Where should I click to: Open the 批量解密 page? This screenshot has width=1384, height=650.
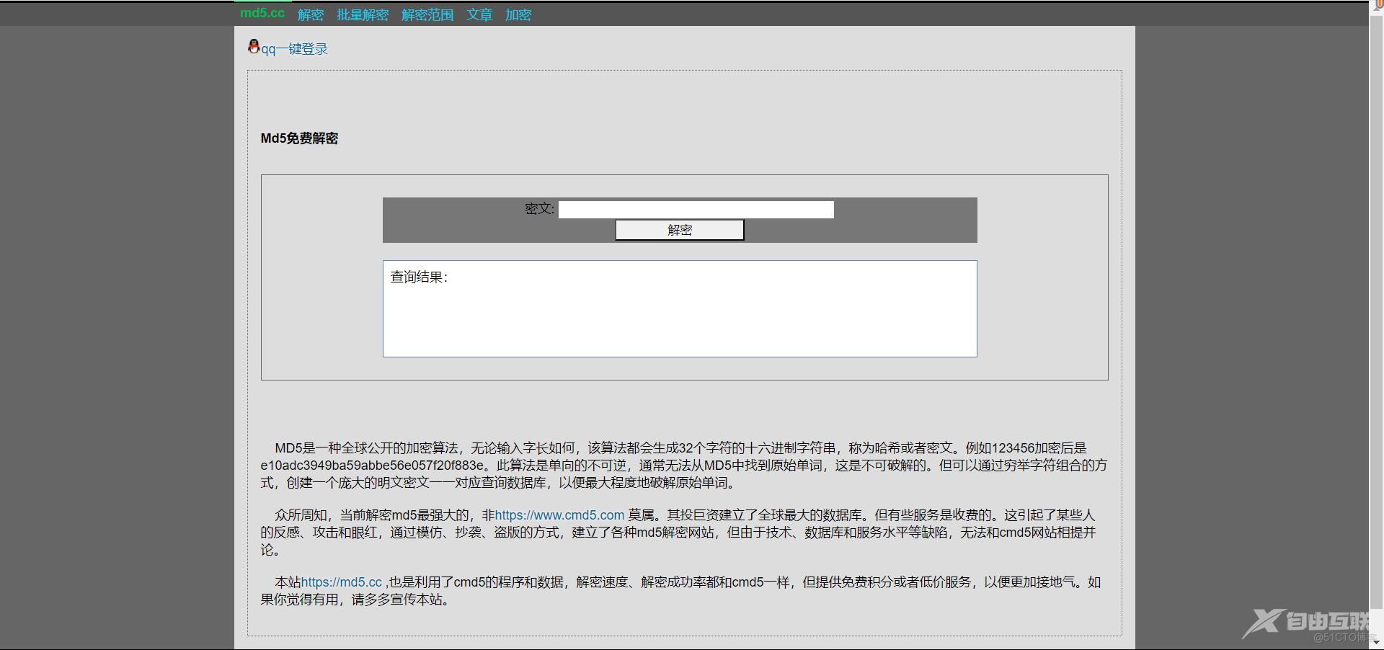363,14
